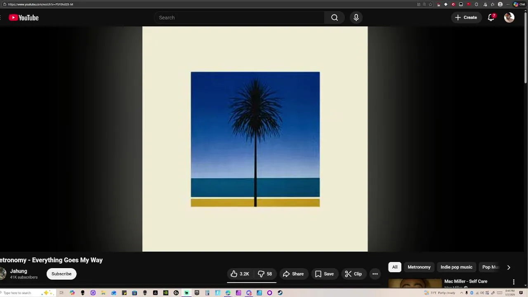
Task: Open volume control in system tray
Action: click(482, 293)
